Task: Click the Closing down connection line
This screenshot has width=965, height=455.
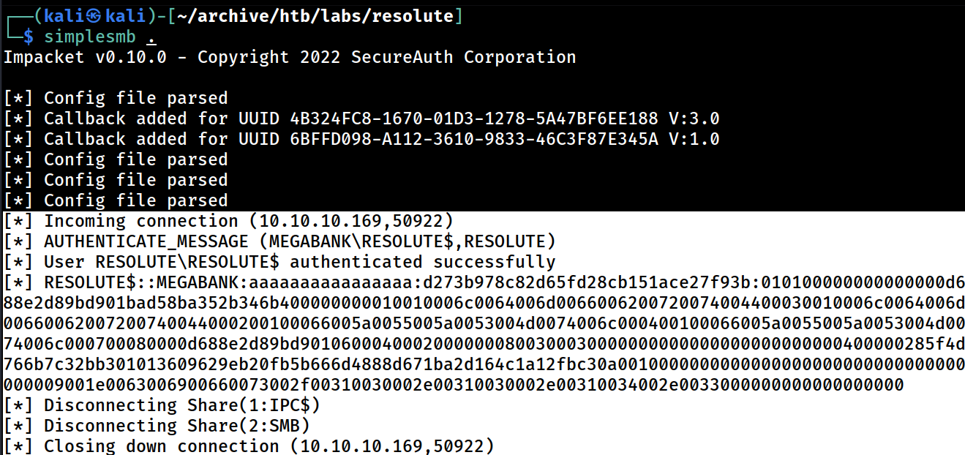Action: pyautogui.click(x=249, y=446)
